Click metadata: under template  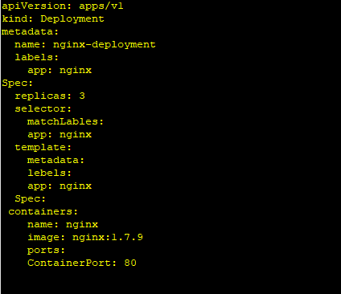(55, 160)
